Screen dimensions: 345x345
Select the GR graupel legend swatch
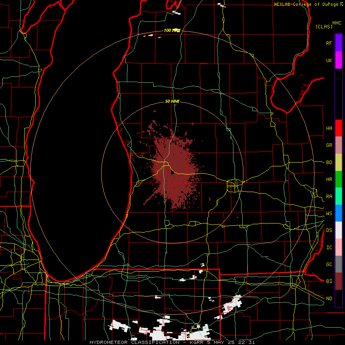[x=338, y=145]
